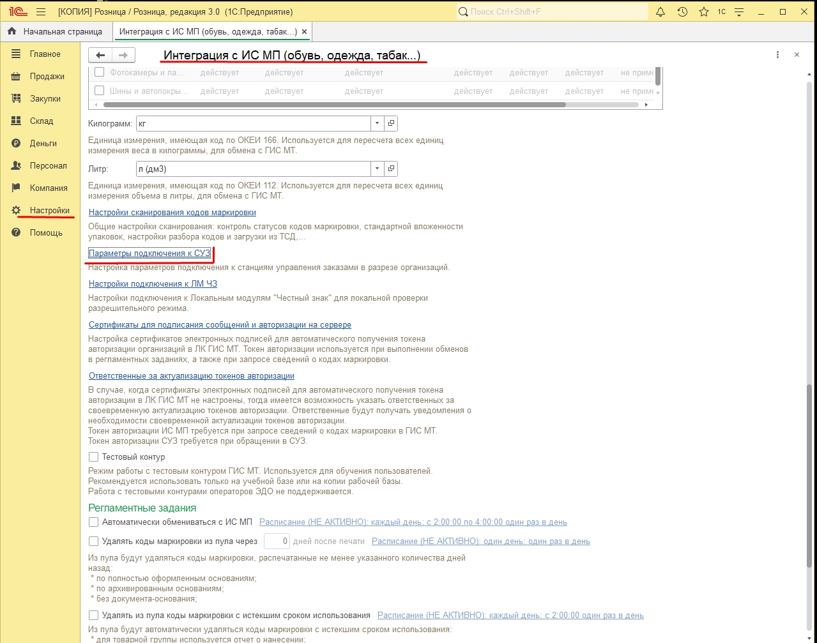Click the Килограмм field label
Screen dimensions: 817x643
tap(111, 124)
